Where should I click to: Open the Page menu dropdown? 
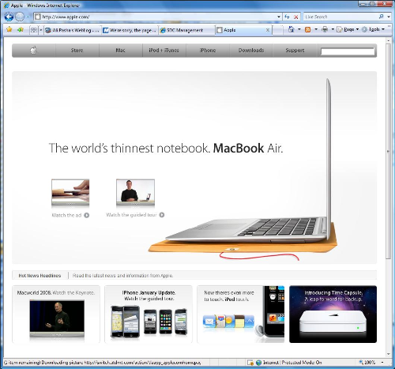click(x=348, y=29)
